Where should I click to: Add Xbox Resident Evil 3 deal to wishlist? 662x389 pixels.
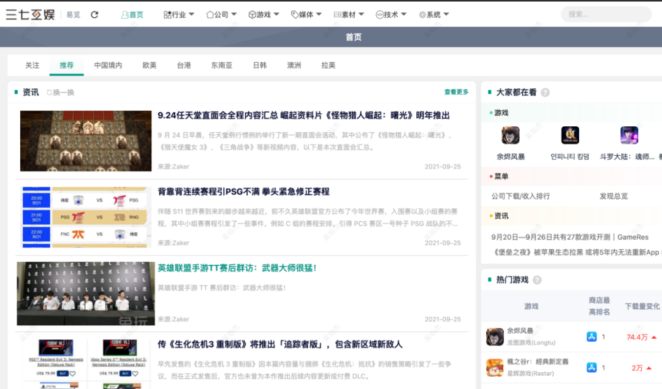tap(135, 374)
